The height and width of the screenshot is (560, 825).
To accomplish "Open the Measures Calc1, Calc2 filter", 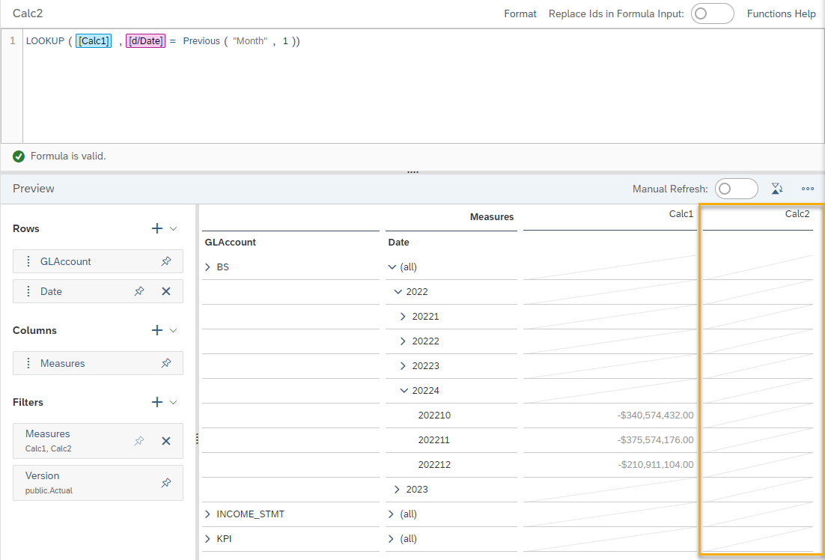I will click(98, 441).
